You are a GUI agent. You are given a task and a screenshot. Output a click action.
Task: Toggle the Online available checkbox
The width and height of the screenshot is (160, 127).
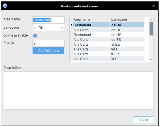(x=35, y=35)
